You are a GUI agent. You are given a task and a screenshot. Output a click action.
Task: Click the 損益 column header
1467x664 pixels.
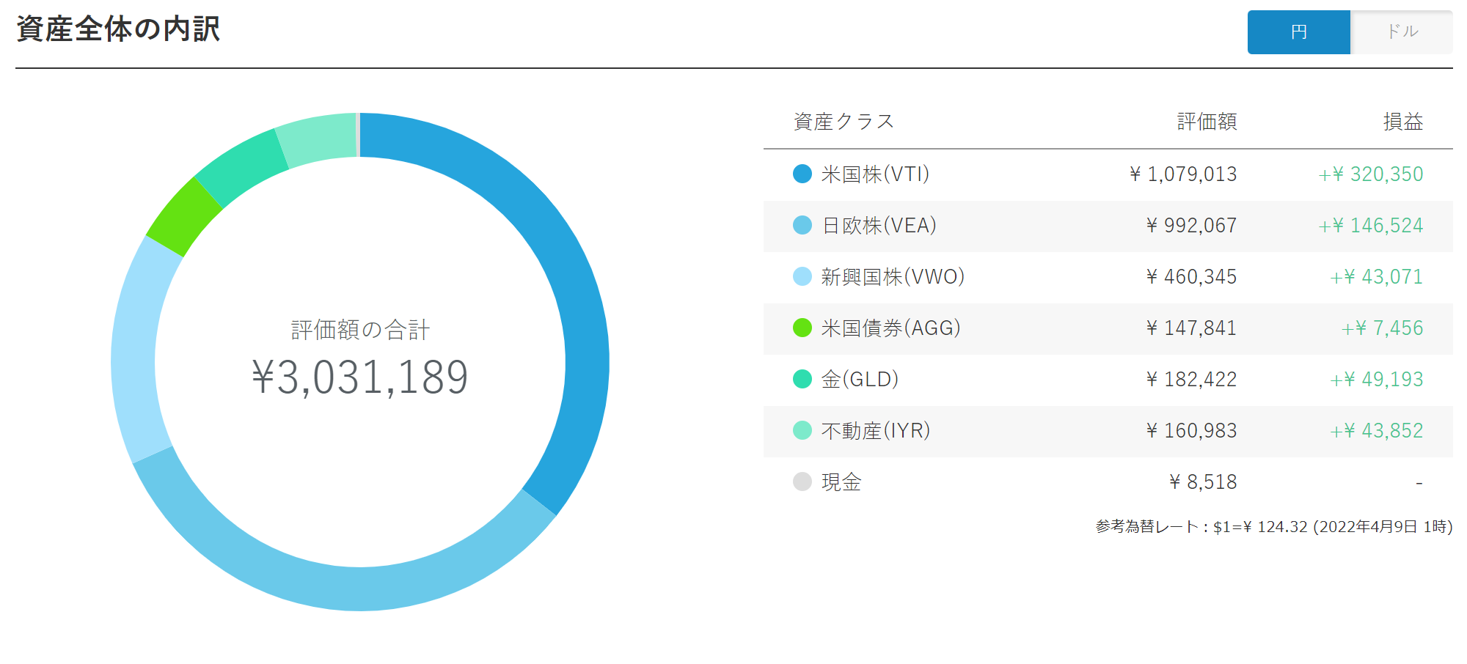pyautogui.click(x=1402, y=122)
